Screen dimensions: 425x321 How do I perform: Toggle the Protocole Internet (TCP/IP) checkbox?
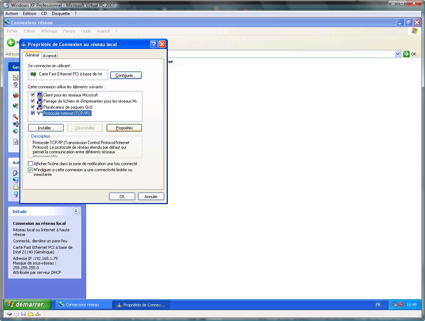(33, 113)
